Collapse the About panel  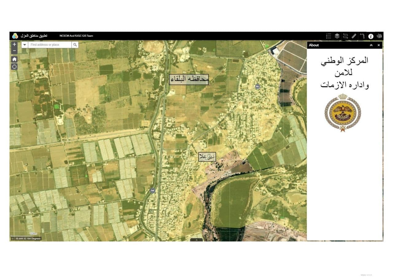click(x=371, y=45)
